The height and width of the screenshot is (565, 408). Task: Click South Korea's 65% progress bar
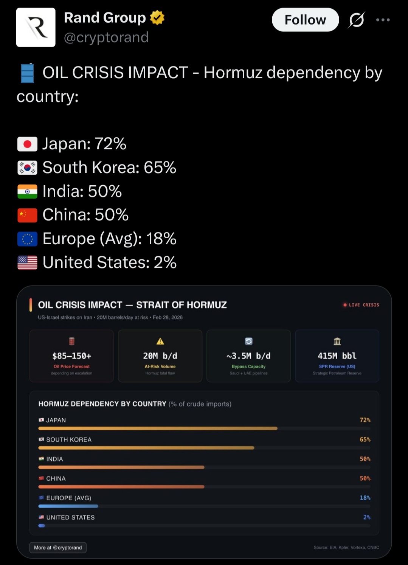146,448
